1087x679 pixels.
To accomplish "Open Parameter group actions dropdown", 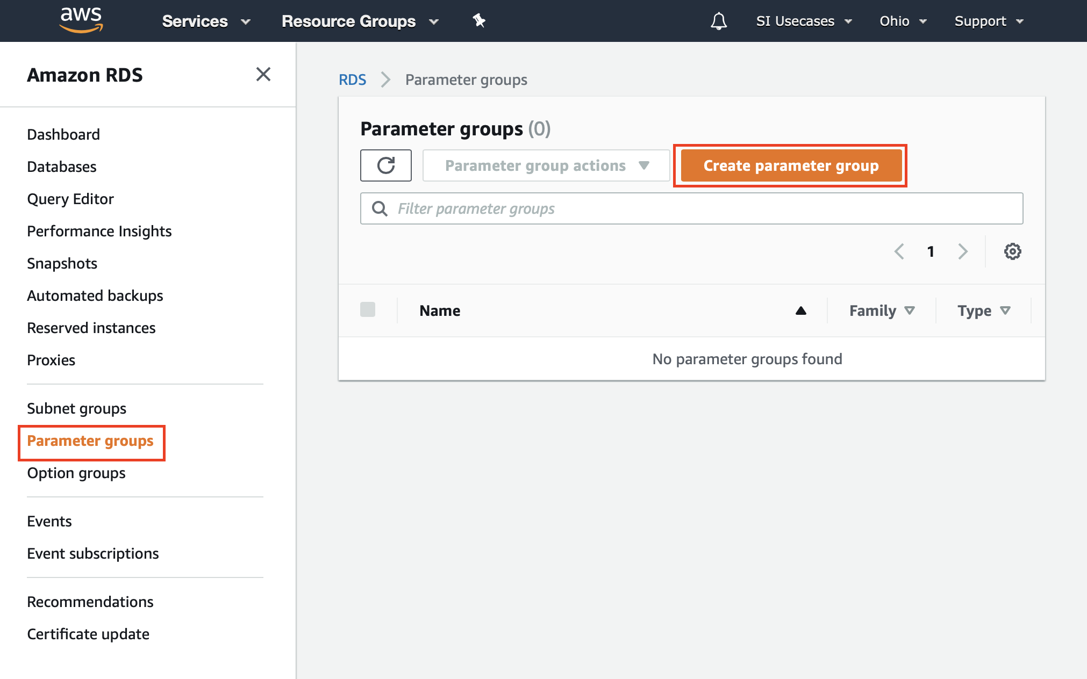I will coord(546,165).
